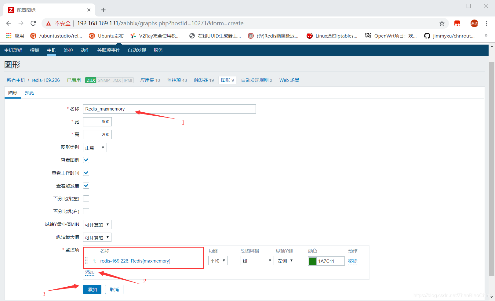Click 移除 to remove the item

click(353, 261)
